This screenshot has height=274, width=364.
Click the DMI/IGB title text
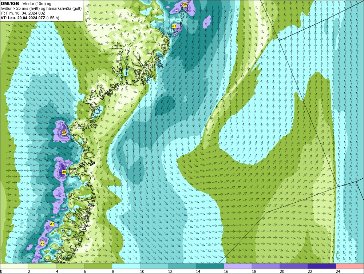[10, 4]
